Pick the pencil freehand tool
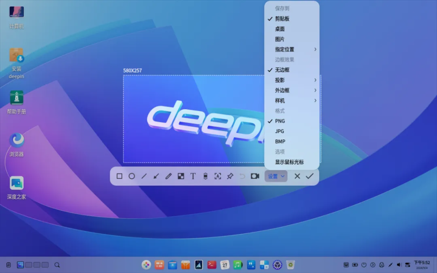437x273 pixels. click(x=168, y=176)
